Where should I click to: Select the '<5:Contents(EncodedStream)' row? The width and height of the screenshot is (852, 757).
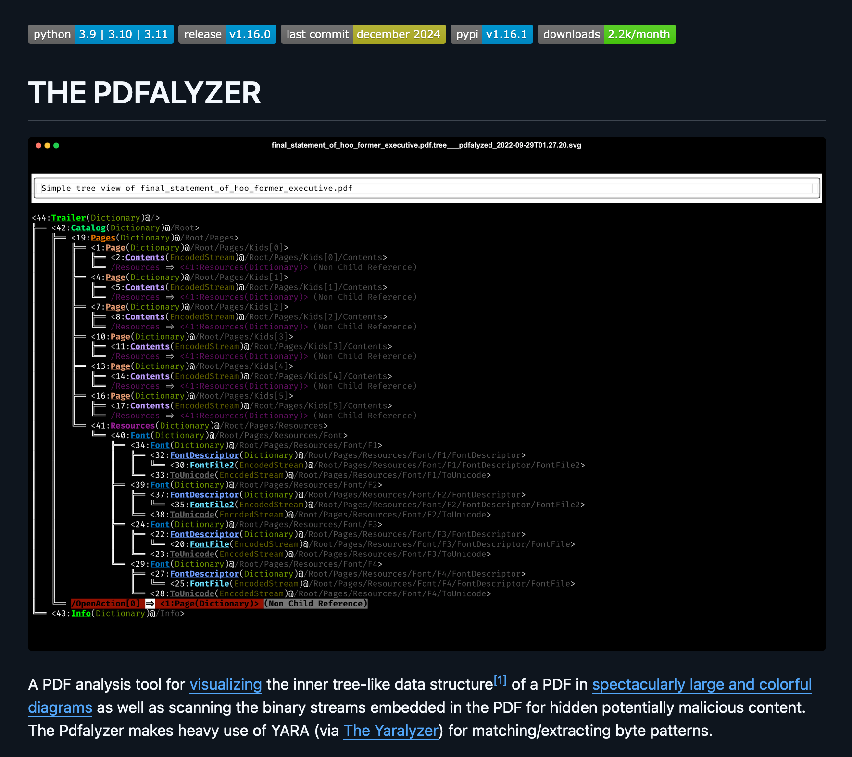point(249,287)
